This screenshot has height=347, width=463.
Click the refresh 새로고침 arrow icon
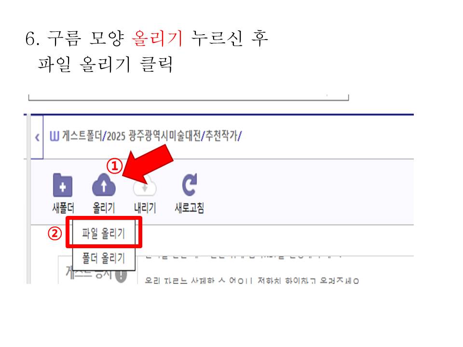(190, 185)
